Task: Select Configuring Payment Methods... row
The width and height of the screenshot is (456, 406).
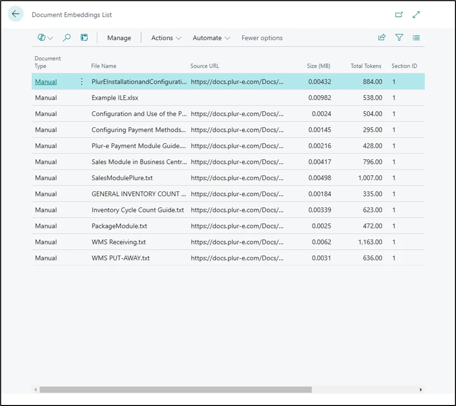Action: pos(228,129)
